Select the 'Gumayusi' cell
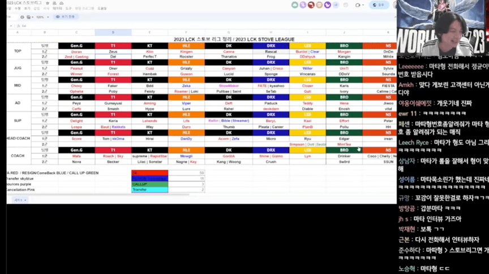 pos(113,103)
